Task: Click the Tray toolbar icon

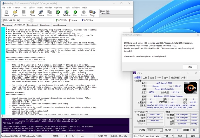Action: (92, 13)
